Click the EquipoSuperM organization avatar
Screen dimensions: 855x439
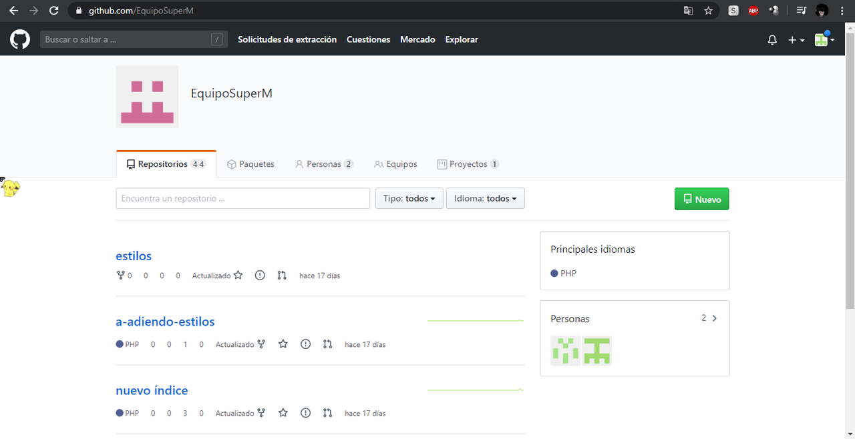147,97
